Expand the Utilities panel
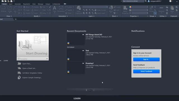Image resolution: width=179 pixels, height=101 pixels. [163, 16]
